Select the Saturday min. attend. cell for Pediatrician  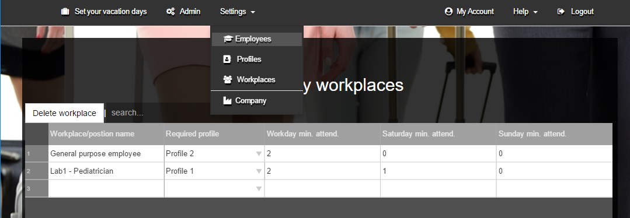tap(438, 171)
